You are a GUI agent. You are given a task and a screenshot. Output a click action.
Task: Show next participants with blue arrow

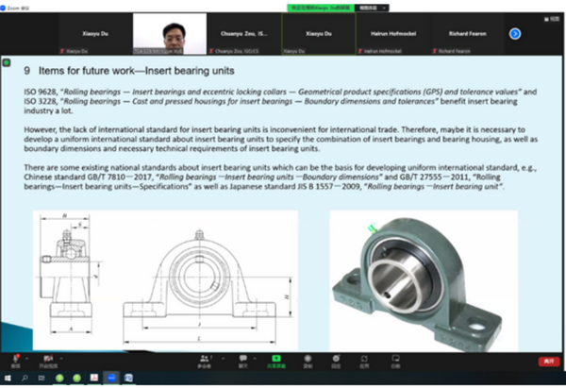pos(515,34)
